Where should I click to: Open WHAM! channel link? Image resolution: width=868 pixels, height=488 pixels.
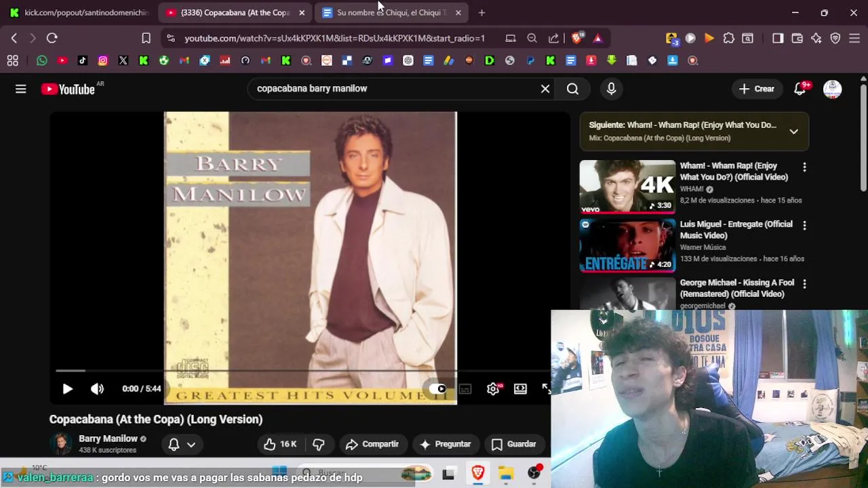coord(692,189)
